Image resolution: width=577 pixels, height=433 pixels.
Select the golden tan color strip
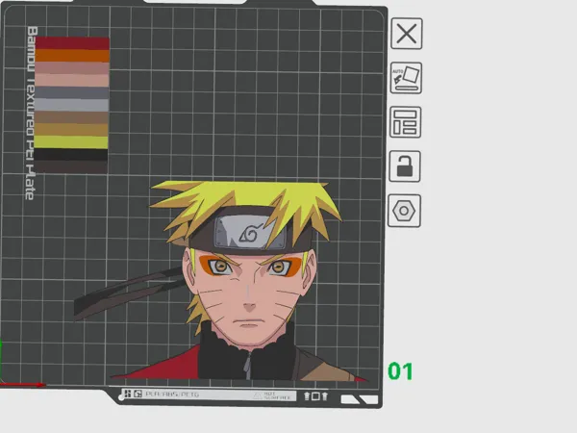pyautogui.click(x=71, y=130)
